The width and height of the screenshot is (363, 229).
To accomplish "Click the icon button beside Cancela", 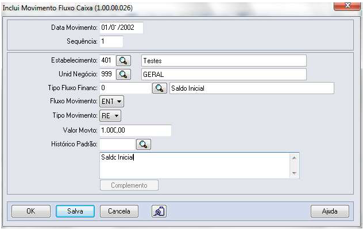I will click(159, 211).
